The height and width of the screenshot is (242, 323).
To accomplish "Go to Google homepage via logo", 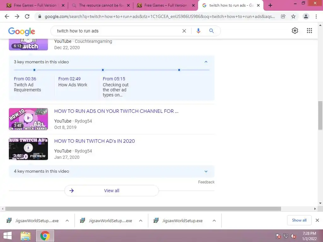I will tap(22, 32).
